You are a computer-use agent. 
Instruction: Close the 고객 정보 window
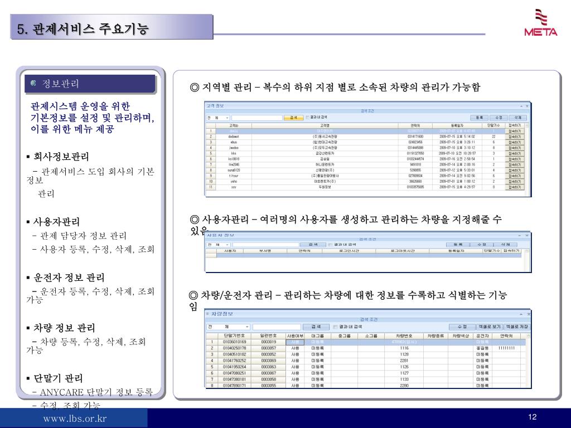tap(526, 106)
